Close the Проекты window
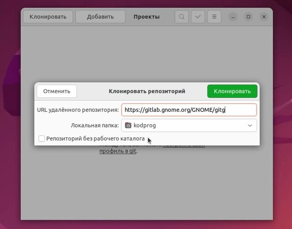Viewport: 292px width, 229px height. (264, 17)
